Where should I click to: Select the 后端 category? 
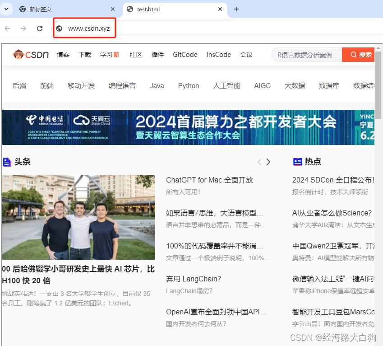pyautogui.click(x=19, y=85)
